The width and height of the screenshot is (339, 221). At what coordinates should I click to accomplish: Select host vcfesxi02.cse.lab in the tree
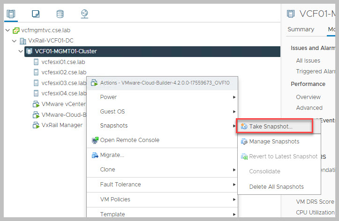tap(64, 72)
